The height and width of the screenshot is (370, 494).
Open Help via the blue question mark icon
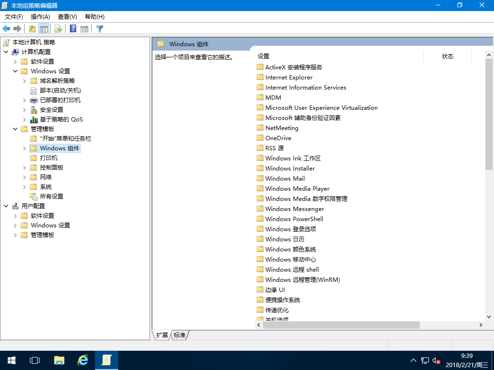[x=73, y=28]
